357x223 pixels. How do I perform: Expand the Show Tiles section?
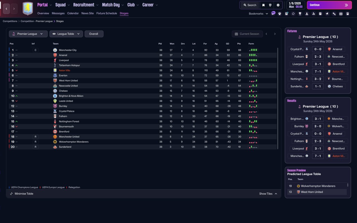point(268,194)
